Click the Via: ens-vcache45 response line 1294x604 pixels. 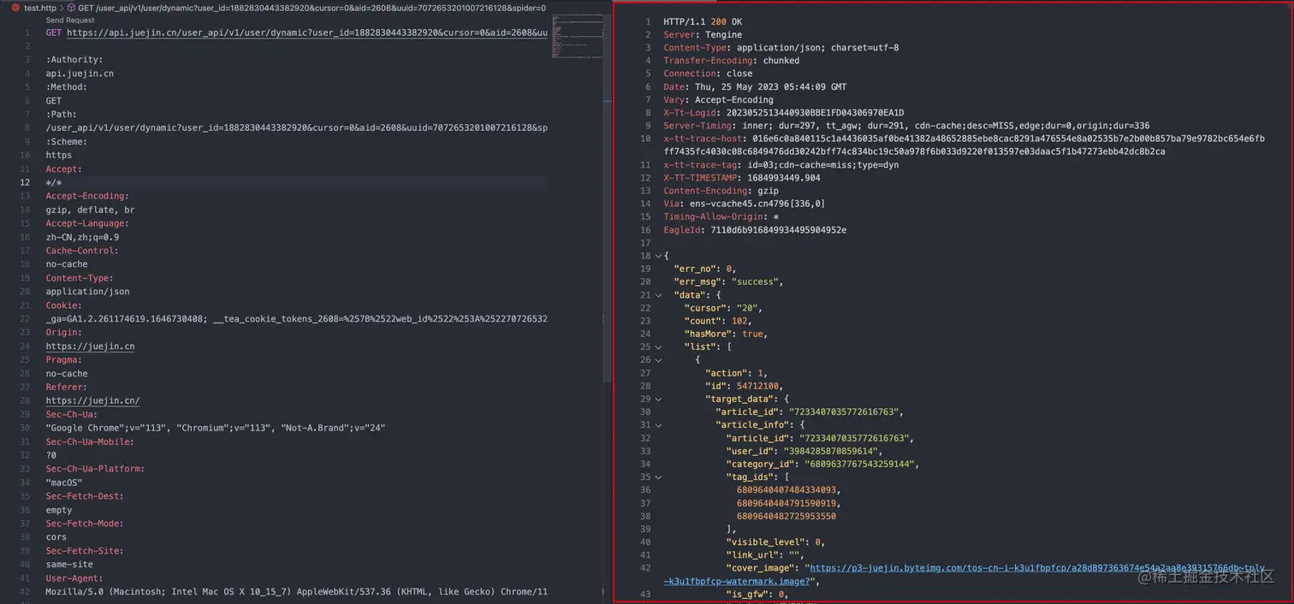(x=745, y=204)
